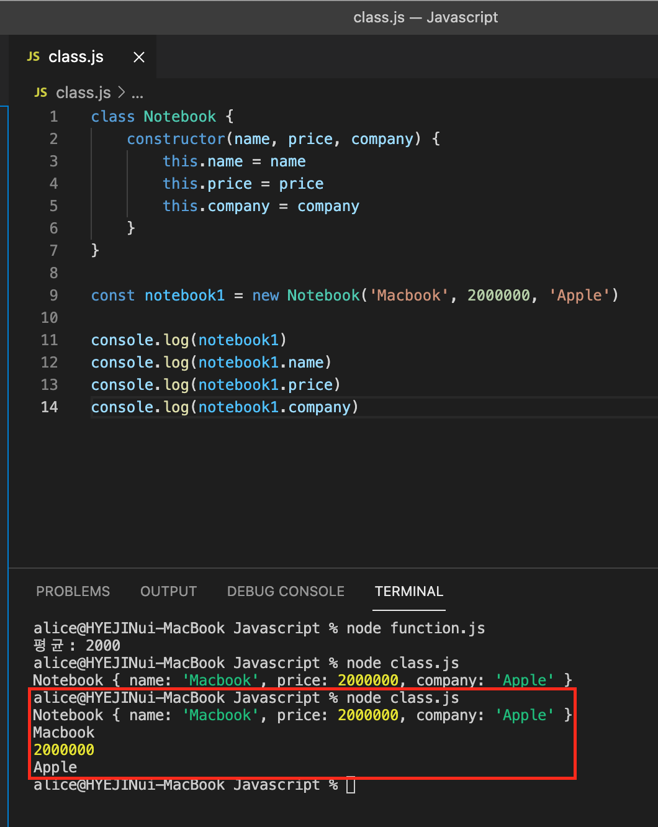Click the yellow 2000000 terminal output line
Screen dimensions: 658x827
click(64, 750)
